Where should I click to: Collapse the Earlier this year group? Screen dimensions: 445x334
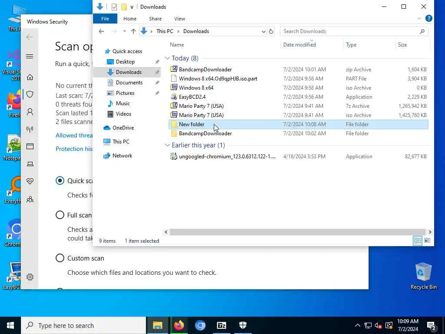tap(167, 145)
